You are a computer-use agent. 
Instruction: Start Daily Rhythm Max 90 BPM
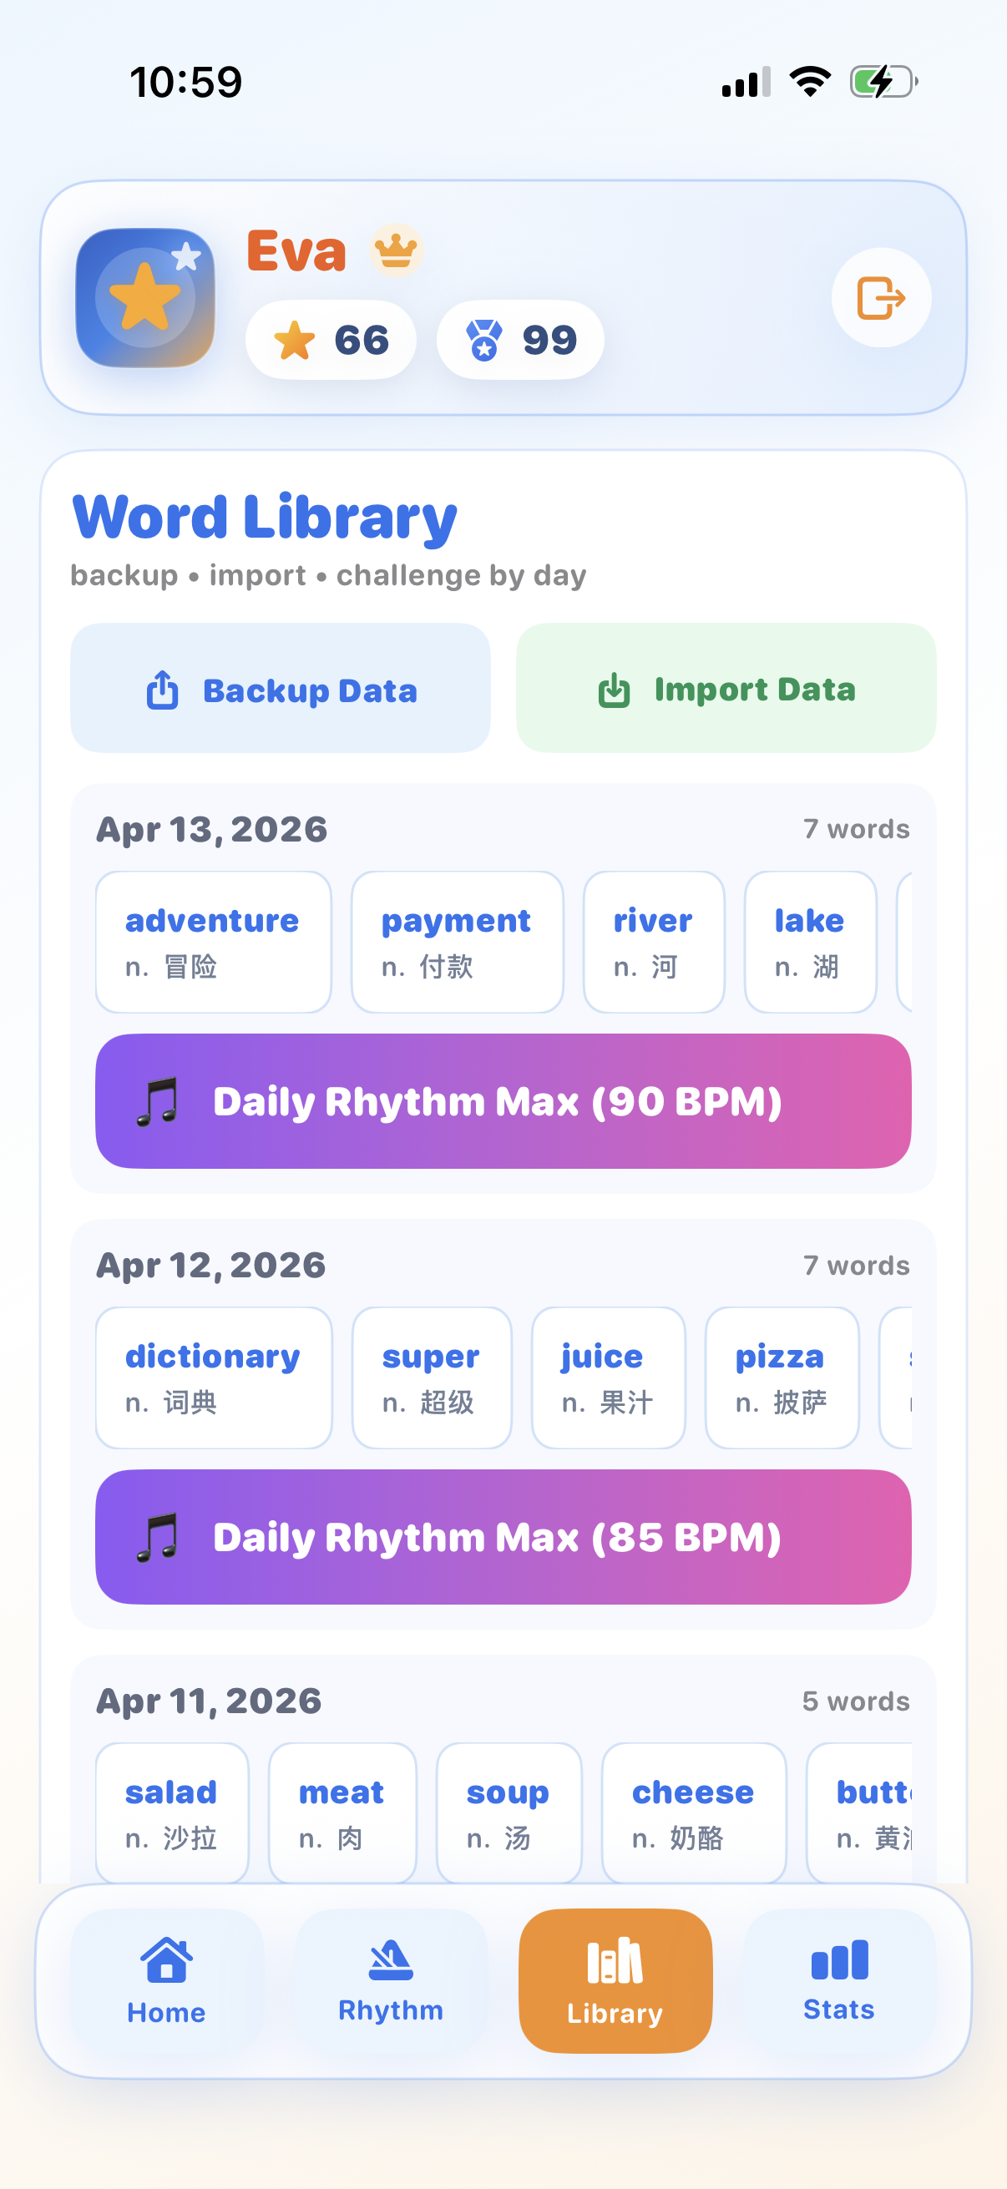503,1101
